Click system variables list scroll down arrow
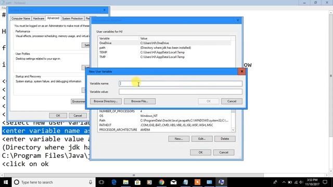The width and height of the screenshot is (333, 187). (233, 130)
